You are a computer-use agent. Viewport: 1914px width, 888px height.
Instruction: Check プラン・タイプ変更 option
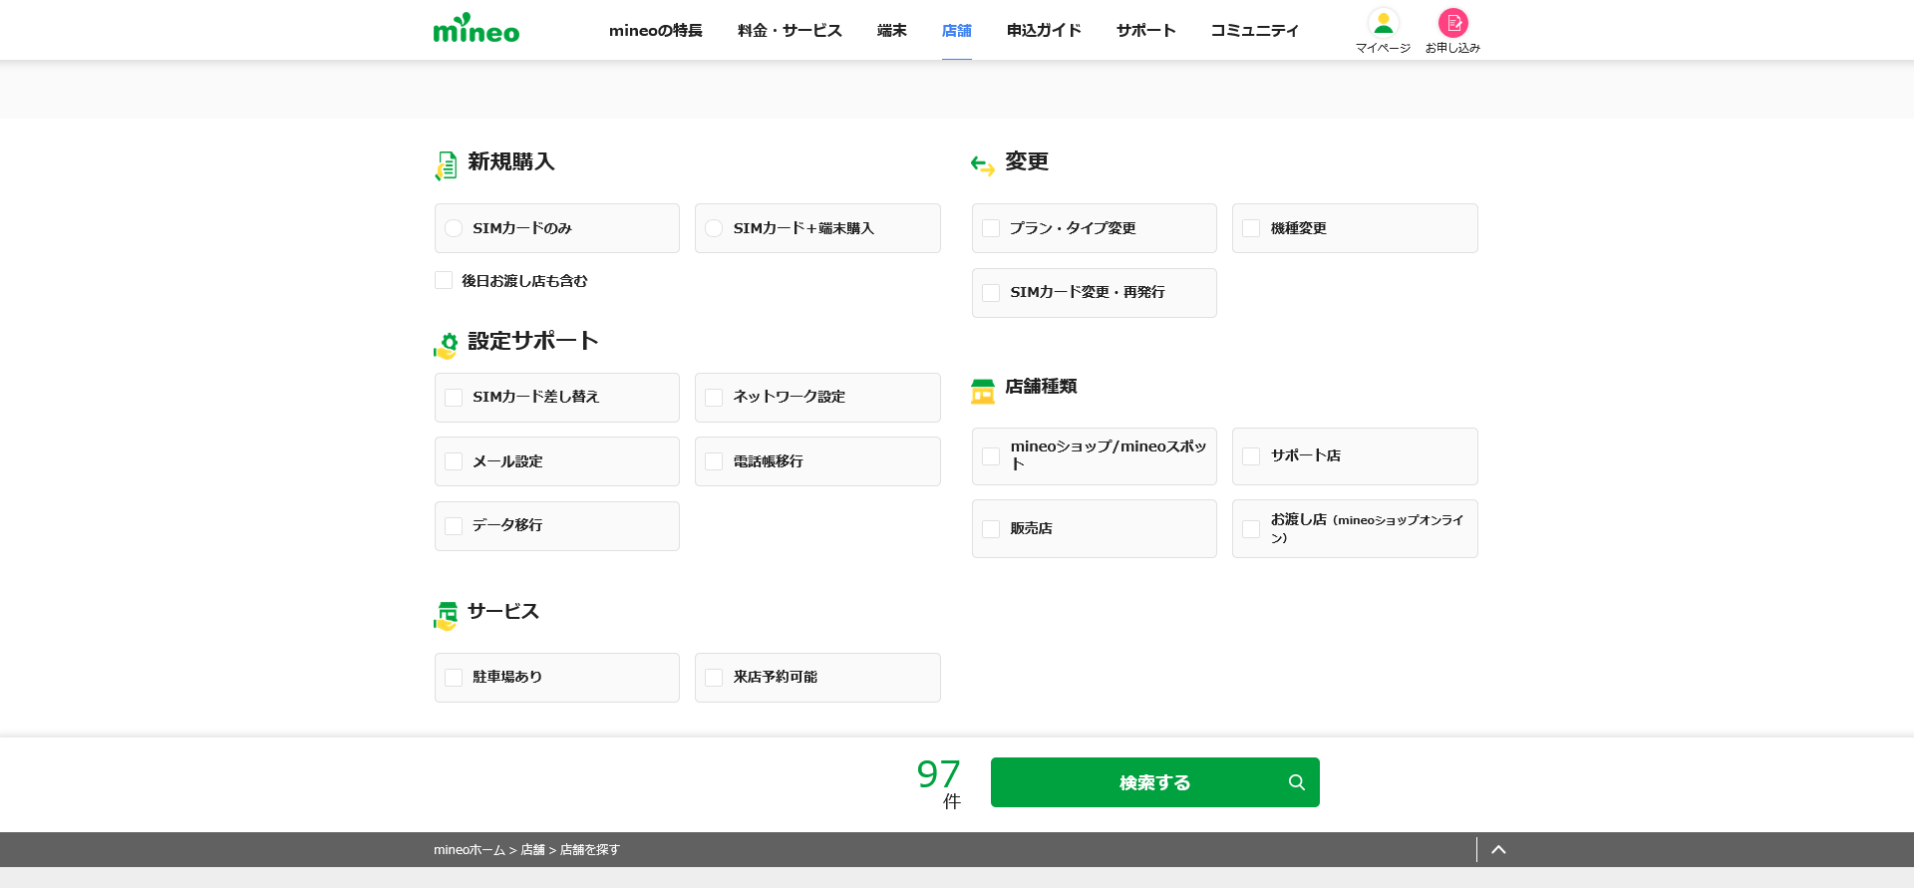tap(1095, 228)
